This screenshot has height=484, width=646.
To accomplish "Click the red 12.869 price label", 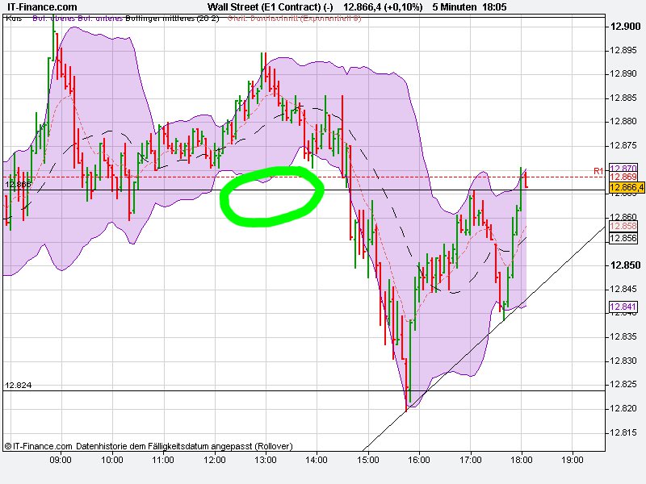I will (x=623, y=176).
